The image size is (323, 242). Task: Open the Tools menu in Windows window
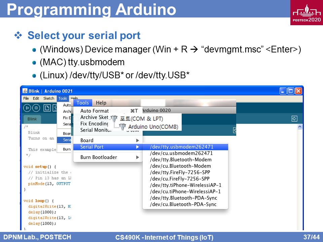pyautogui.click(x=63, y=98)
